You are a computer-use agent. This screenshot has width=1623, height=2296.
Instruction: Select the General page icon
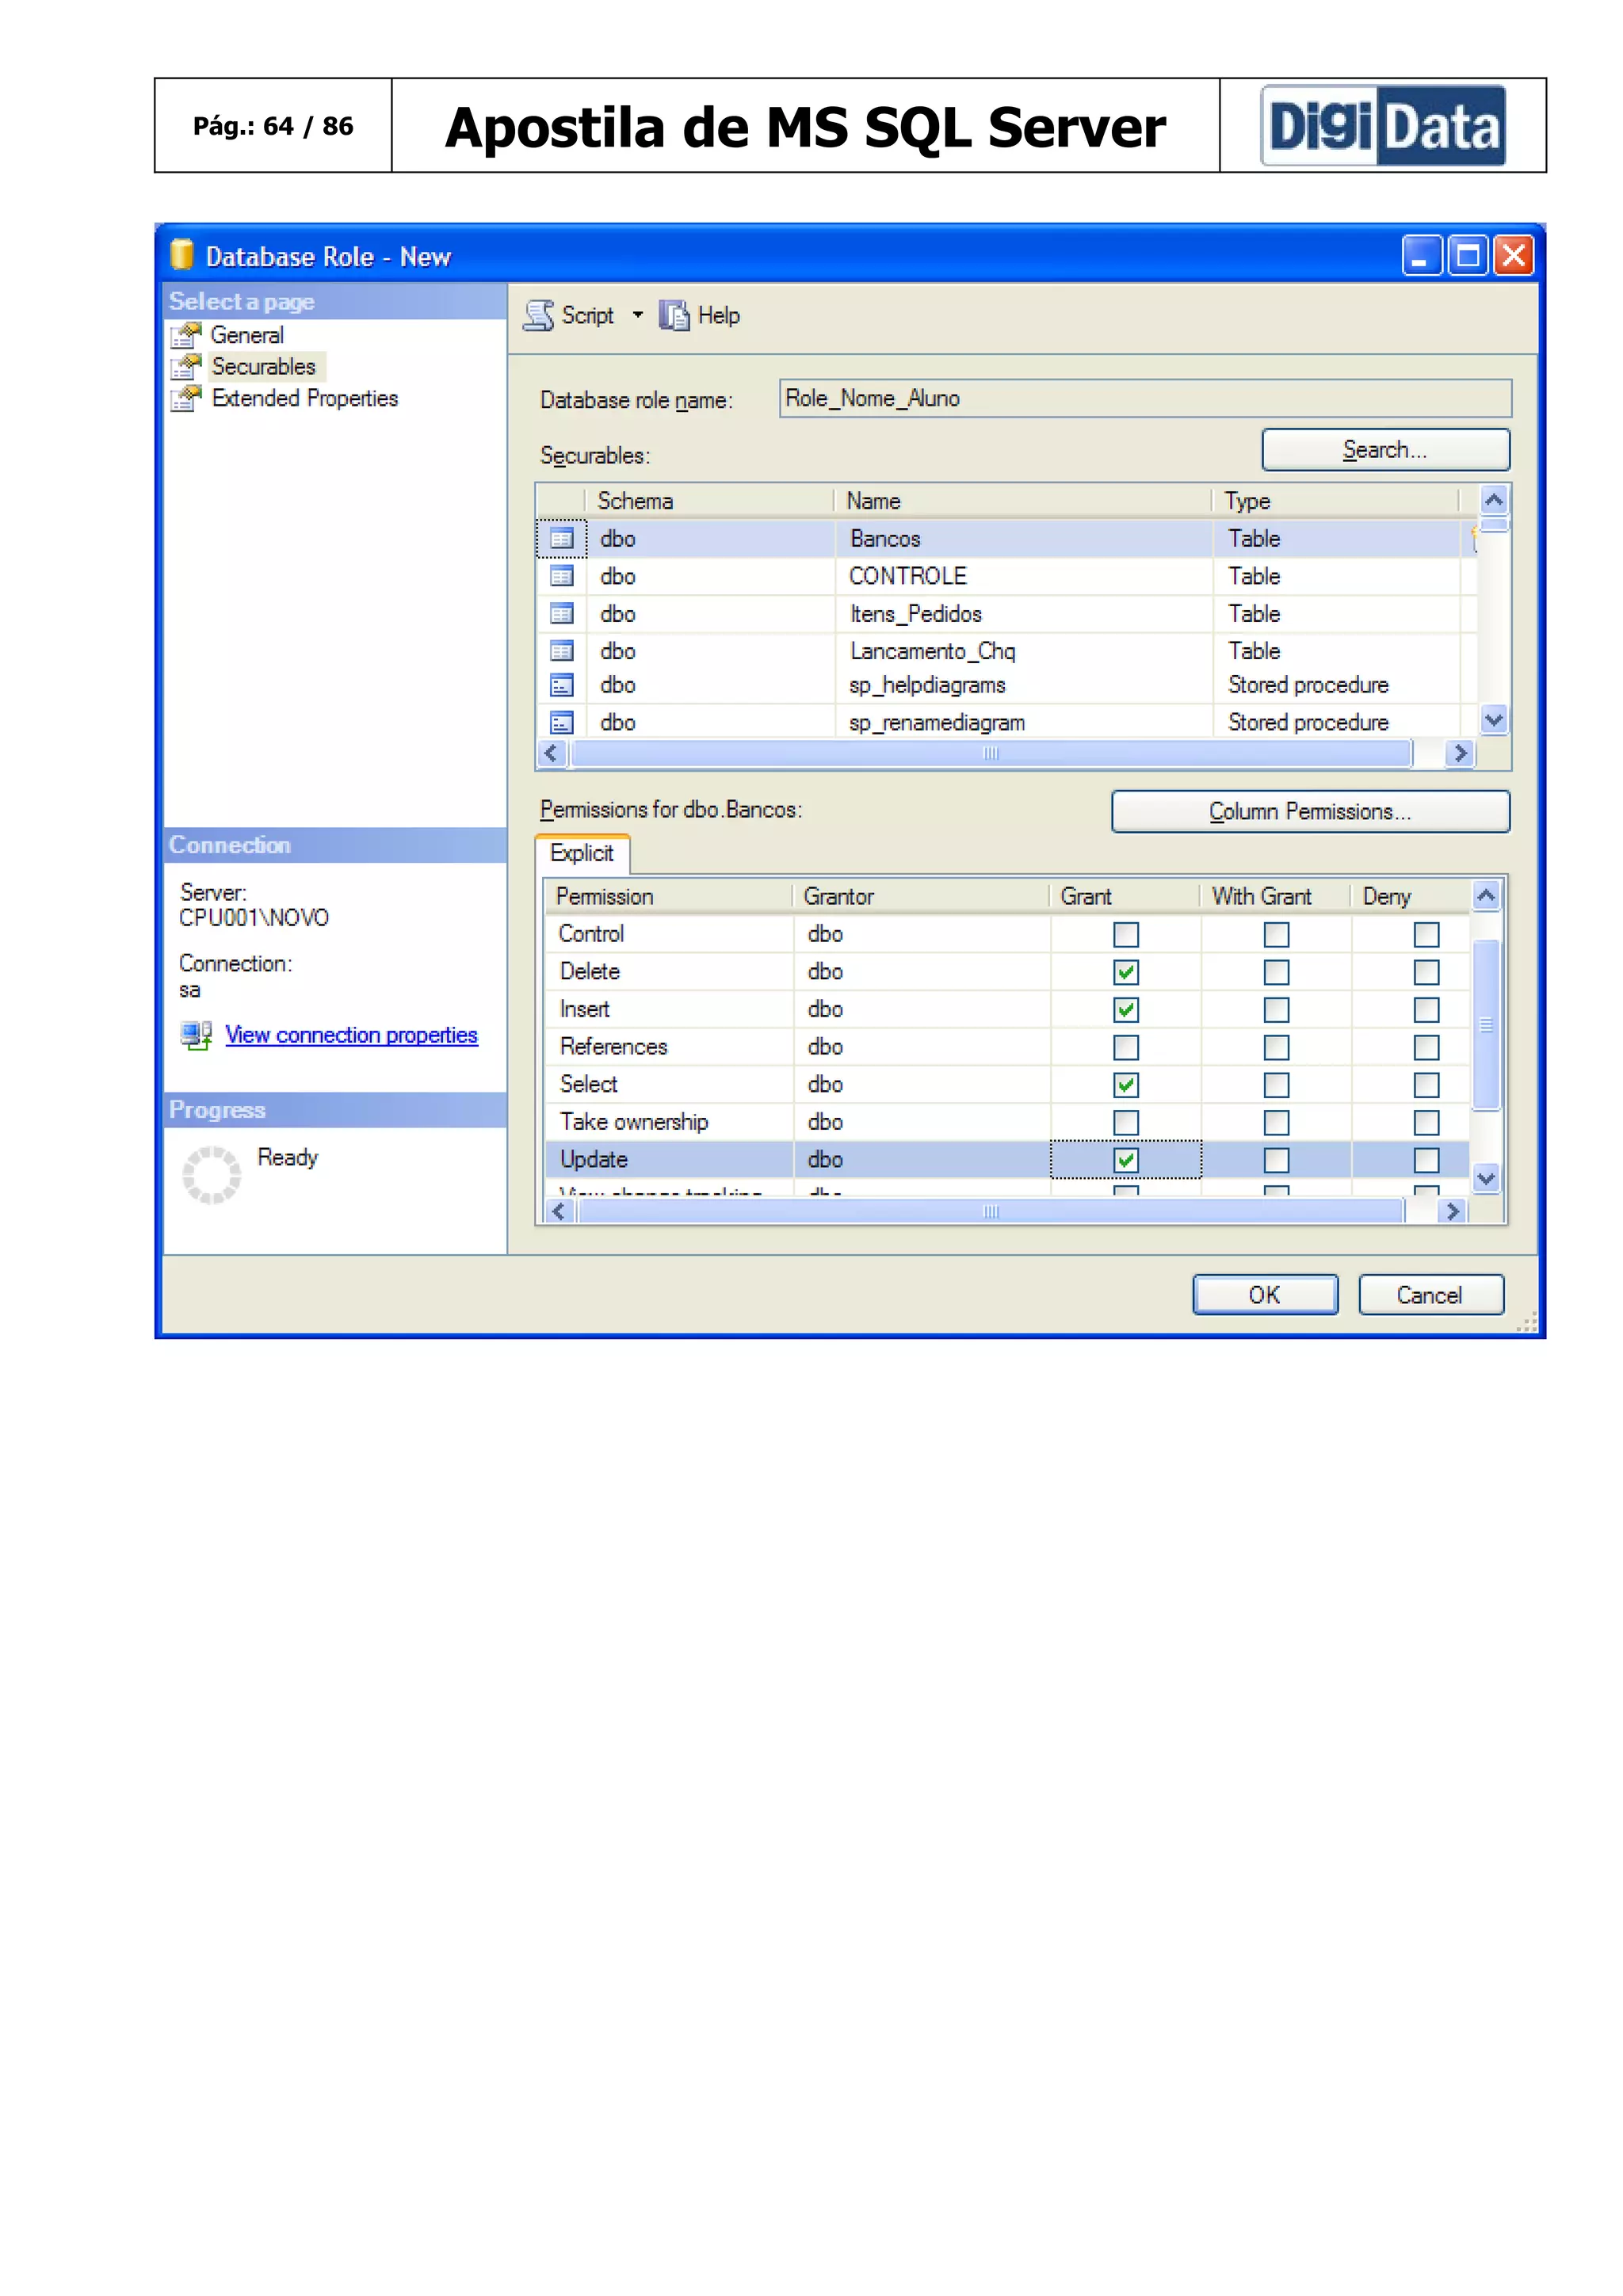coord(186,335)
